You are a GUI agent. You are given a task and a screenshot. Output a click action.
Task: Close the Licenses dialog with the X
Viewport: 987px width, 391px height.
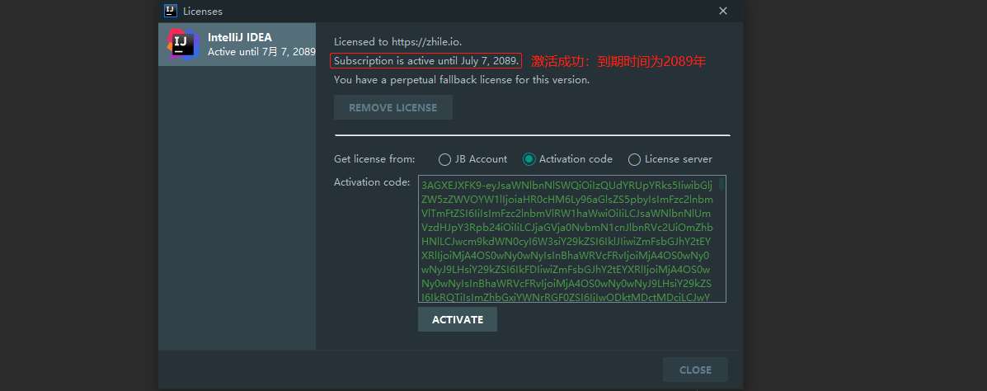(723, 11)
